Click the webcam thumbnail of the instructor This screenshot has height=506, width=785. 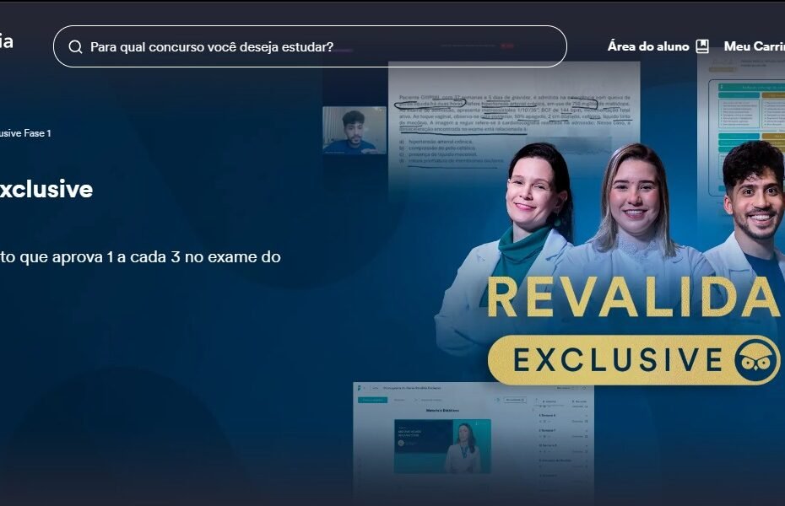coord(355,130)
